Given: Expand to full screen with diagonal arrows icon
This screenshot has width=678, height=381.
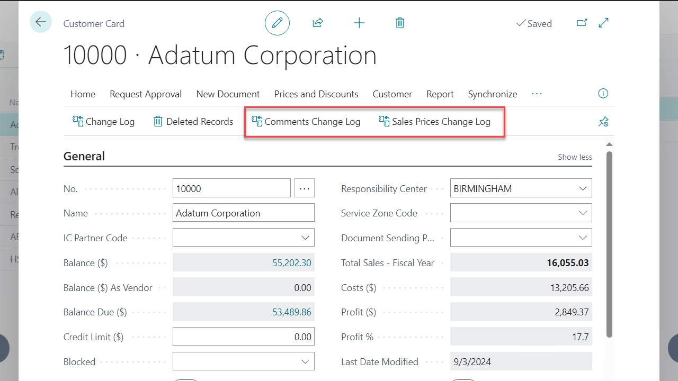Looking at the screenshot, I should (x=603, y=23).
